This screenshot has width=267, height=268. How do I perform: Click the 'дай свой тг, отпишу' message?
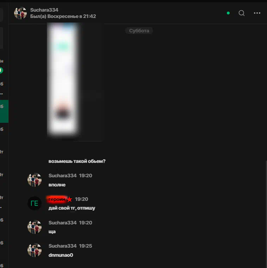[x=72, y=208]
